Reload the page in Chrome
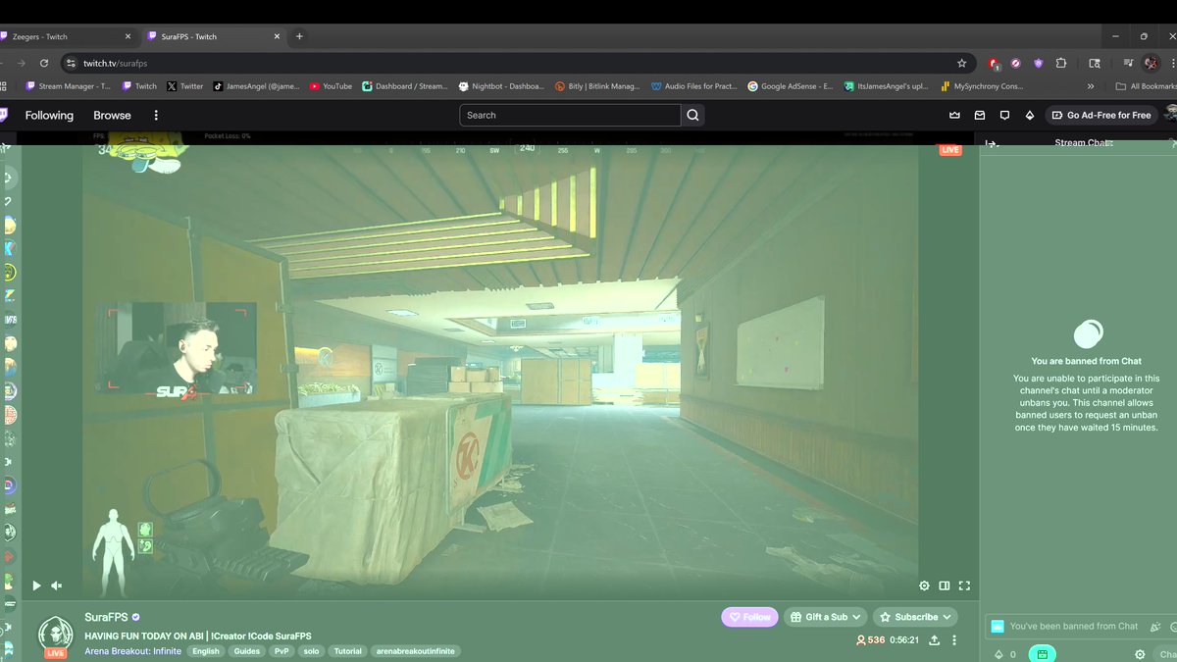 44,63
